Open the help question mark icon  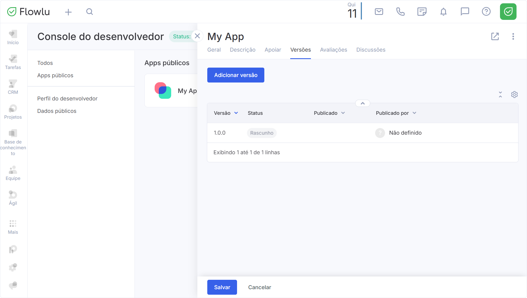click(486, 12)
